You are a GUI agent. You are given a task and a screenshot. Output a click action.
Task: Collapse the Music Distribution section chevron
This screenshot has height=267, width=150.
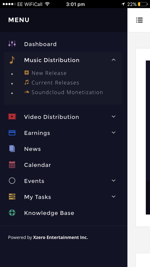[113, 60]
